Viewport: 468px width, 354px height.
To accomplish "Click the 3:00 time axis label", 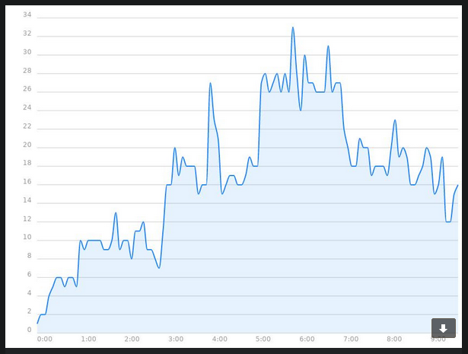I will coord(176,339).
